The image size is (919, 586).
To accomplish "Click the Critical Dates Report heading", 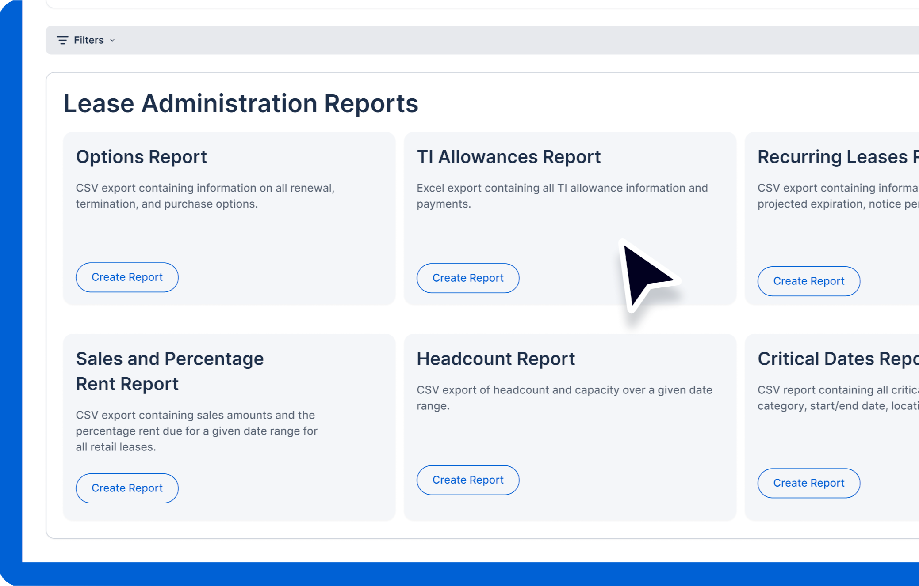I will (x=836, y=359).
